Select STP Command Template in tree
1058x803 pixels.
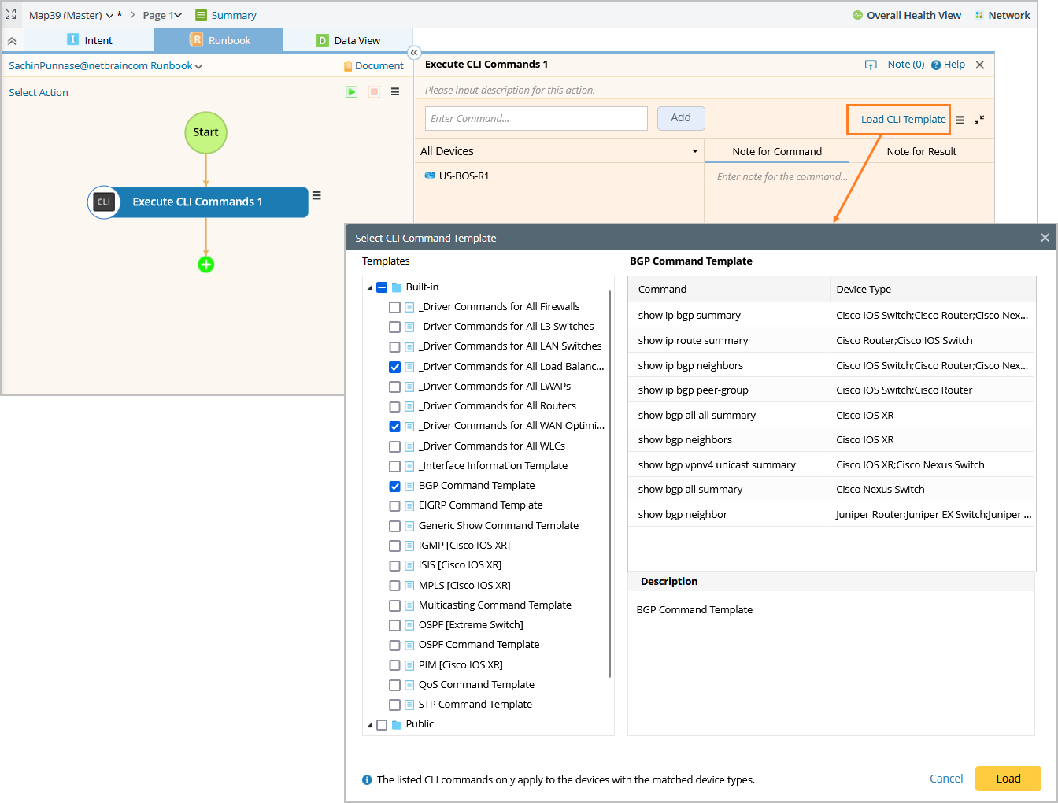coord(475,705)
